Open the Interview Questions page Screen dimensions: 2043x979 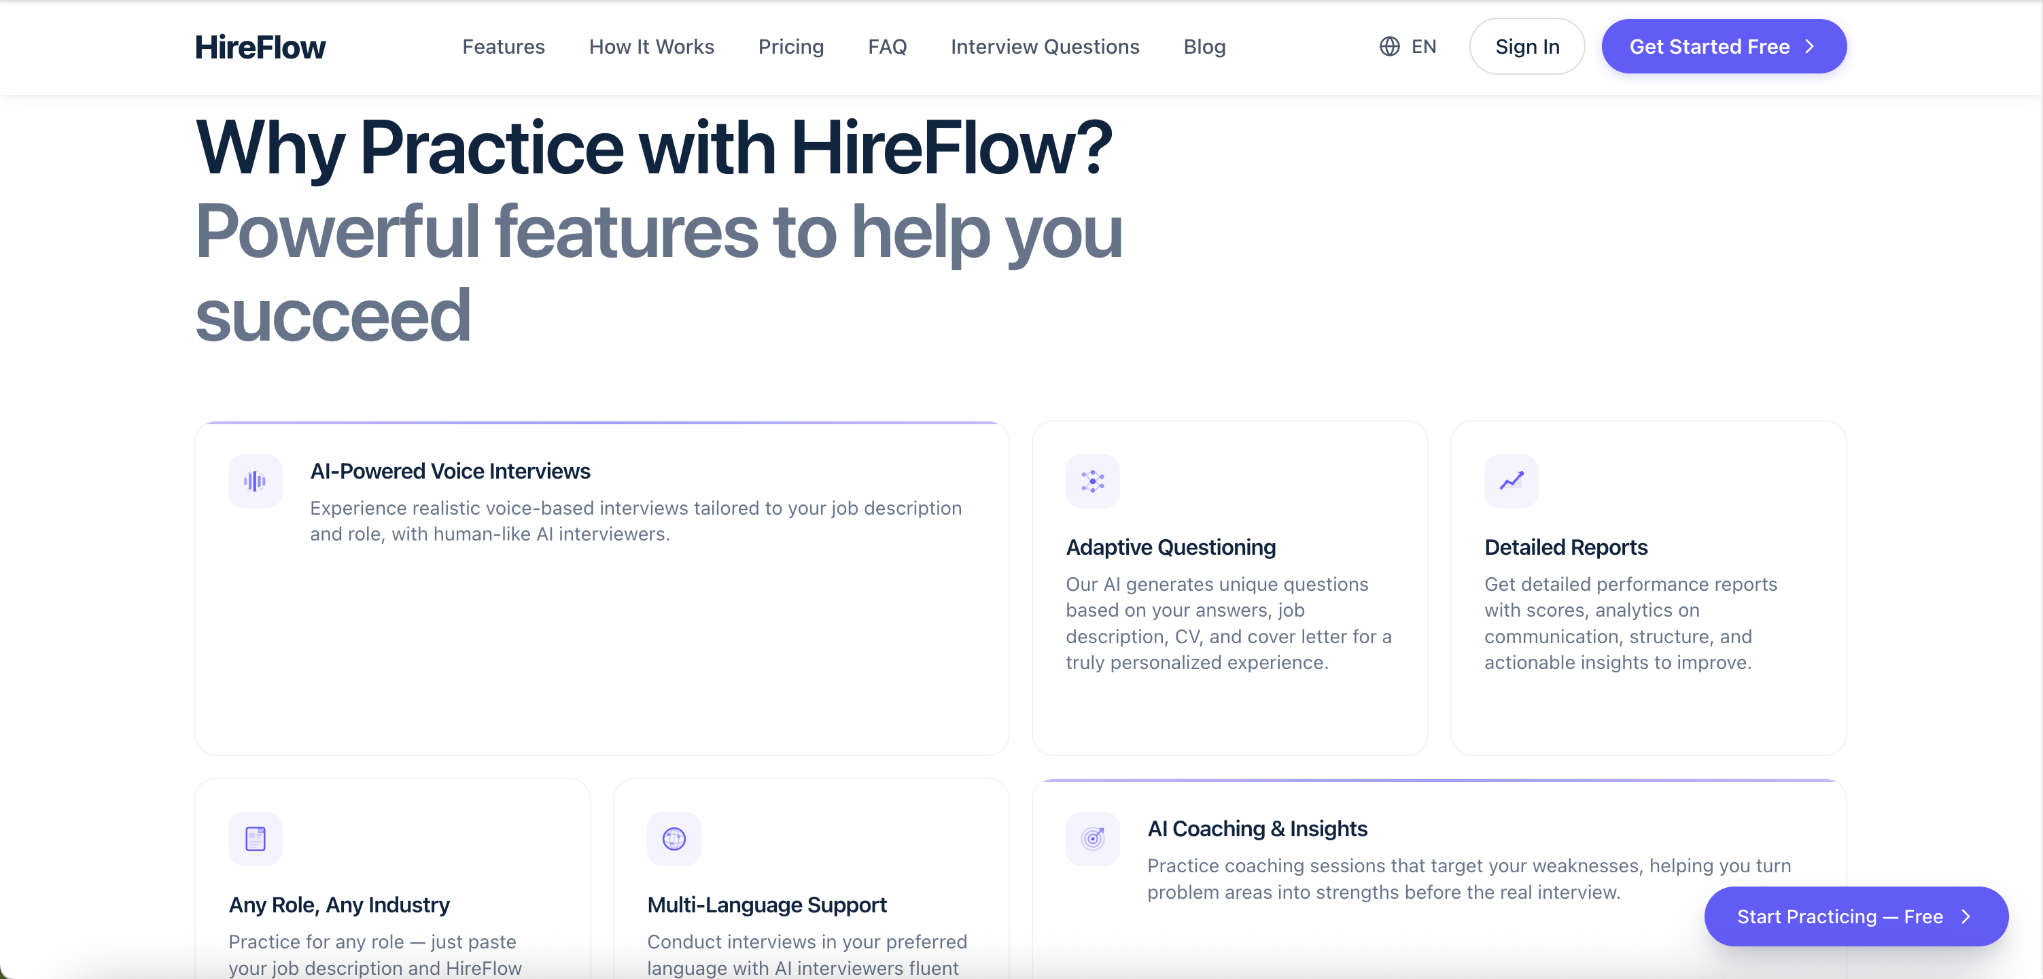tap(1045, 47)
